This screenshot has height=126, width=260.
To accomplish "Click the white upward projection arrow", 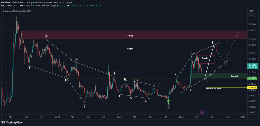I will [210, 60].
